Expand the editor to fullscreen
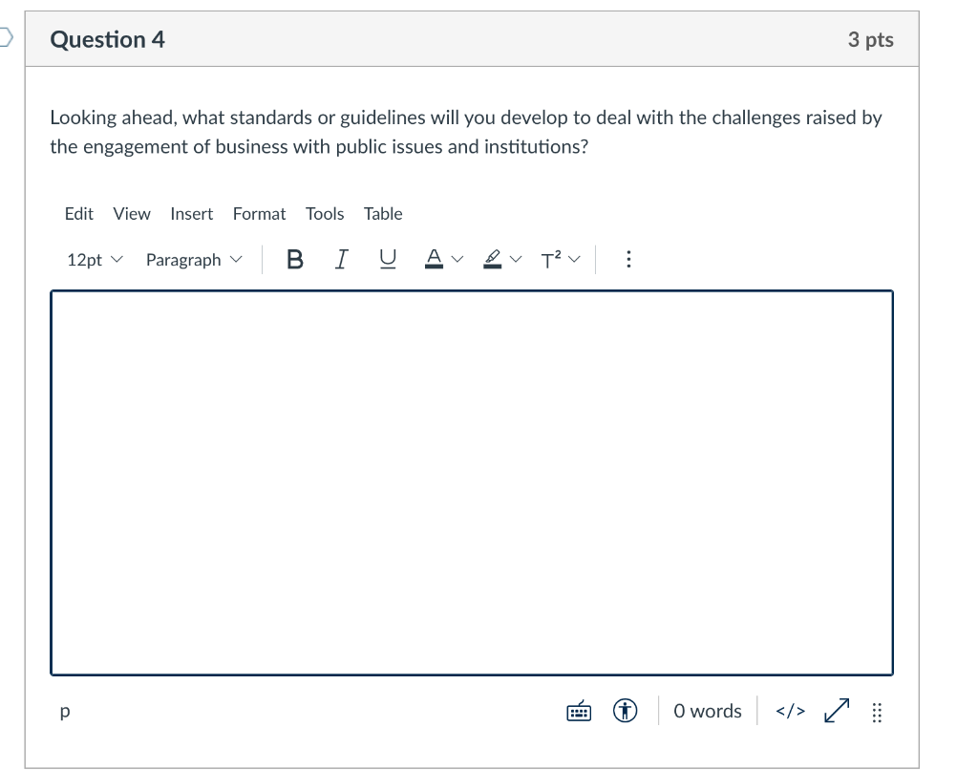This screenshot has width=978, height=770. (835, 711)
